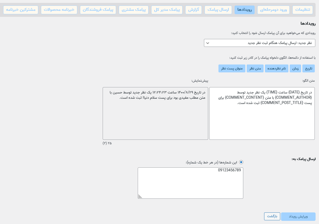Select the این شماره‌ها radio option
This screenshot has width=319, height=224.
(x=241, y=162)
